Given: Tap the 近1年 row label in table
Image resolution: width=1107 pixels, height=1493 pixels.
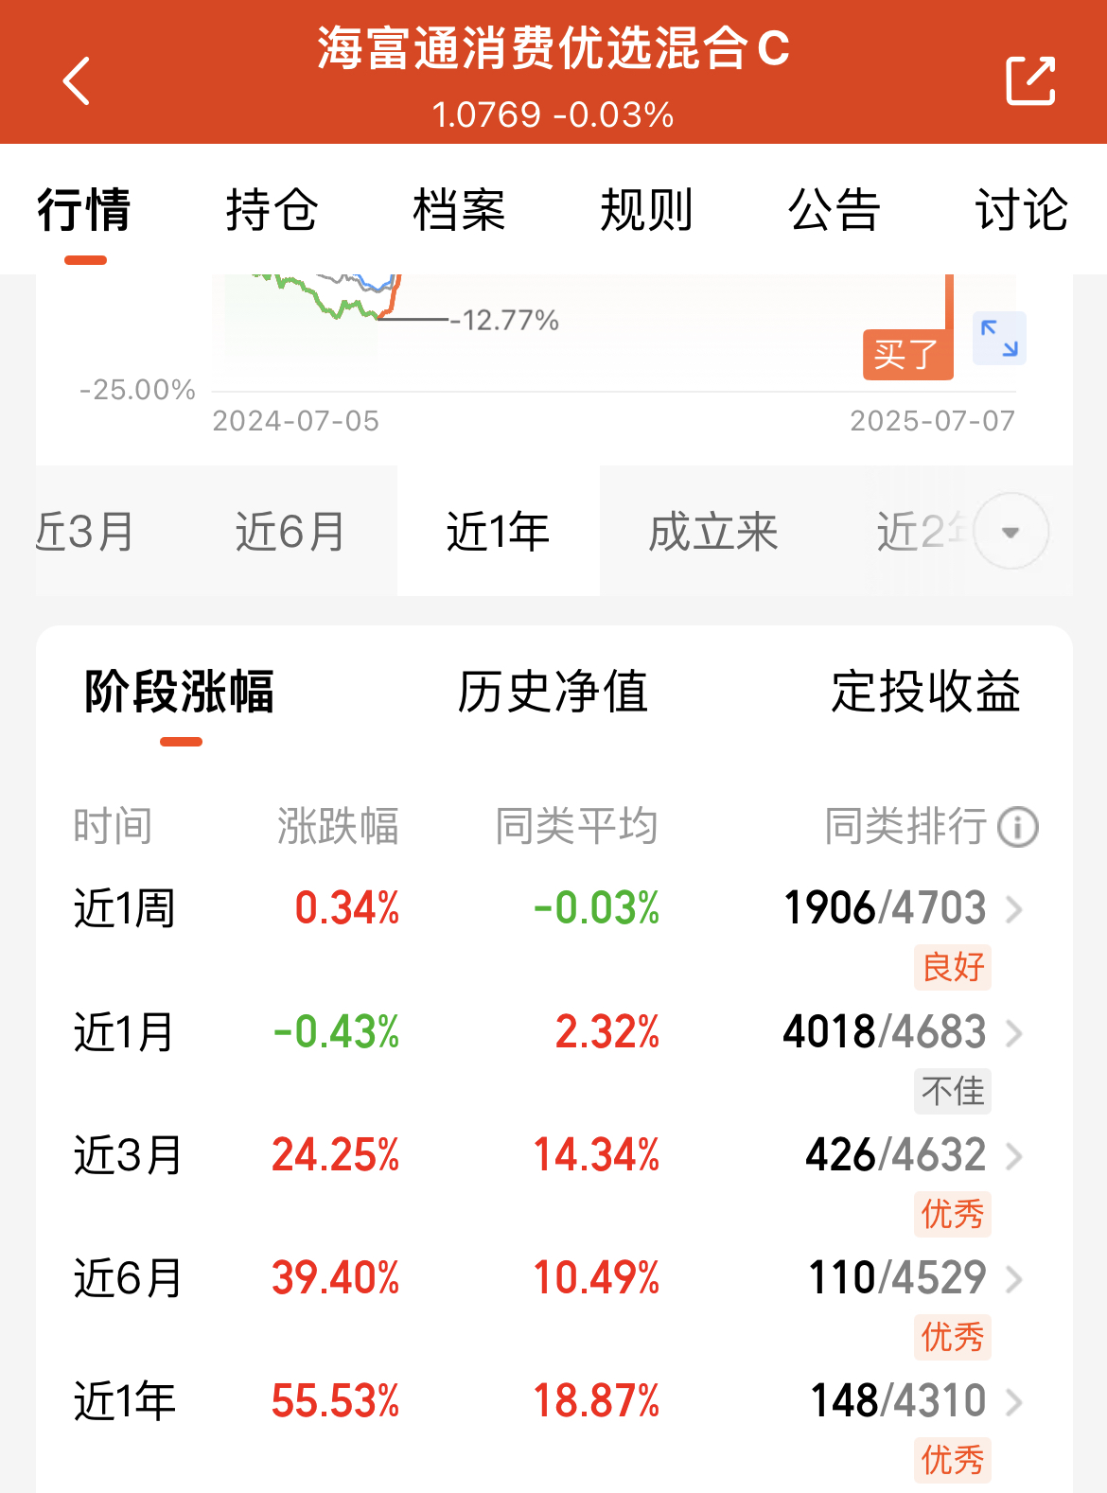Looking at the screenshot, I should pos(125,1400).
